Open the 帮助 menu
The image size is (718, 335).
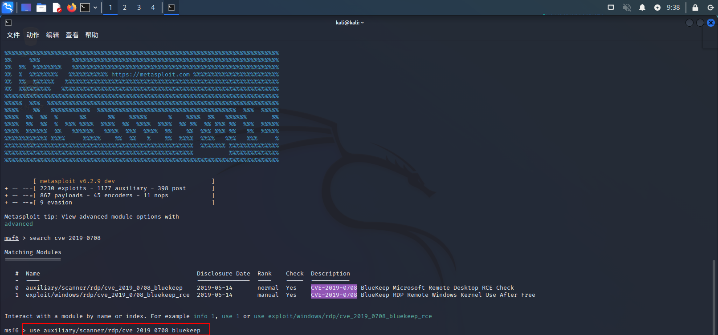pos(92,35)
